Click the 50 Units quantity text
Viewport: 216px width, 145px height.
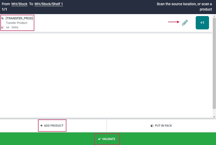pyautogui.click(x=12, y=28)
